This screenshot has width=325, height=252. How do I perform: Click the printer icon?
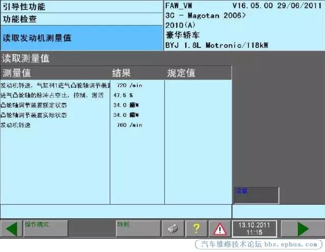pos(173,228)
